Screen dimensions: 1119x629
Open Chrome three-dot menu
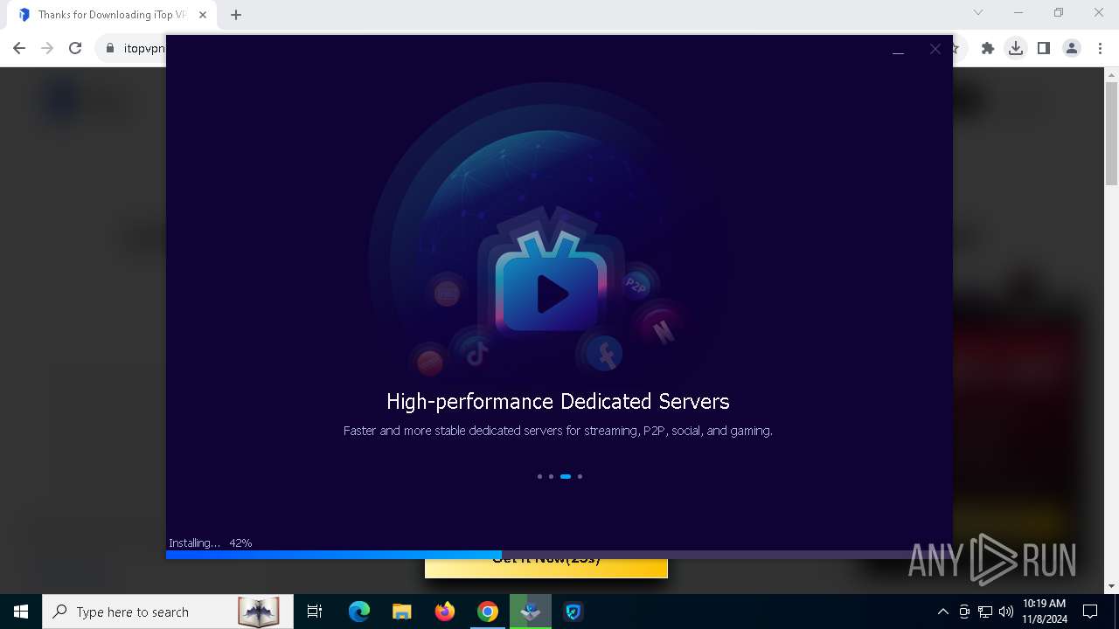tap(1100, 48)
